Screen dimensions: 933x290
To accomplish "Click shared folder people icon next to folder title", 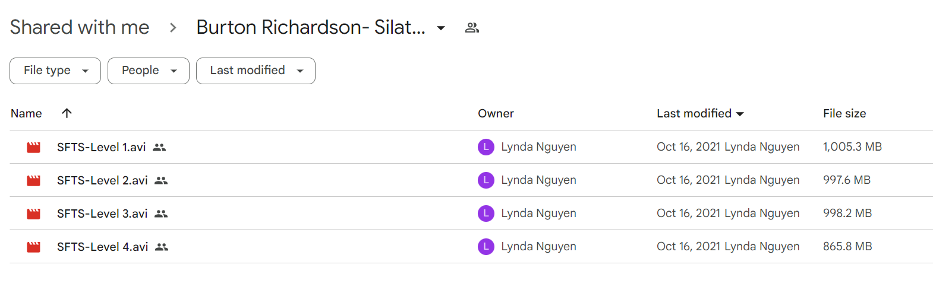I will point(472,27).
